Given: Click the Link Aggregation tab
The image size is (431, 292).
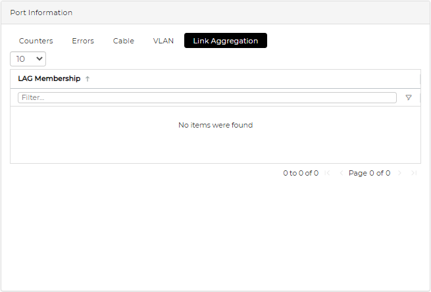Looking at the screenshot, I should (x=226, y=41).
